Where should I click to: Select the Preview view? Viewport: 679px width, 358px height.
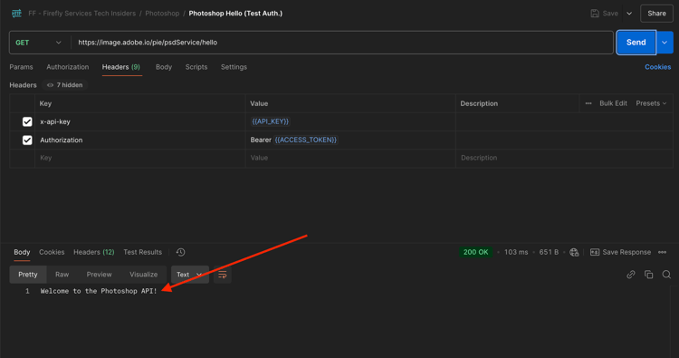(x=100, y=275)
